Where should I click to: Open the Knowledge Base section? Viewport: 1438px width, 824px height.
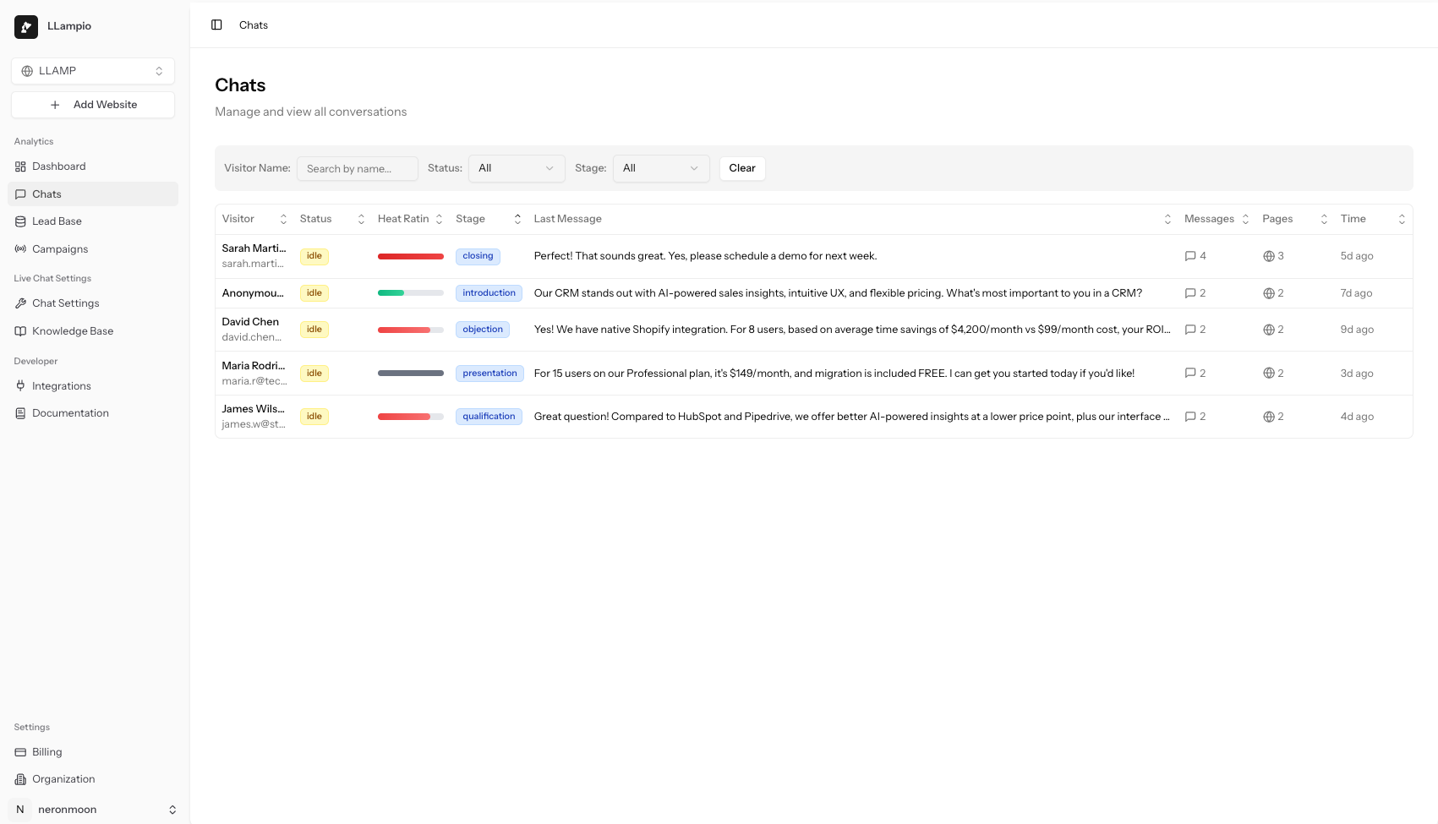(73, 330)
